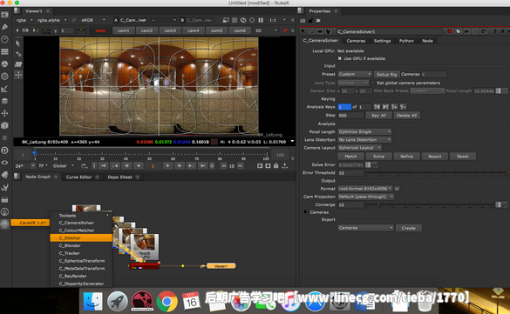Viewport: 510px width, 314px height.
Task: Open the Export Cameras dropdown
Action: (365, 228)
